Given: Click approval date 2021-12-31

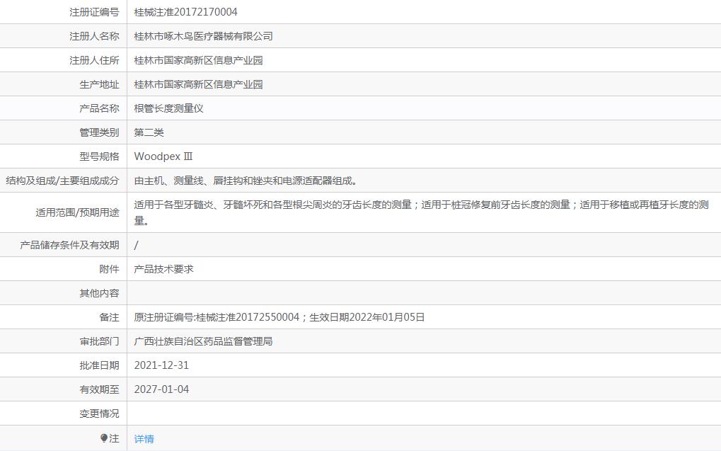Looking at the screenshot, I should click(161, 365).
